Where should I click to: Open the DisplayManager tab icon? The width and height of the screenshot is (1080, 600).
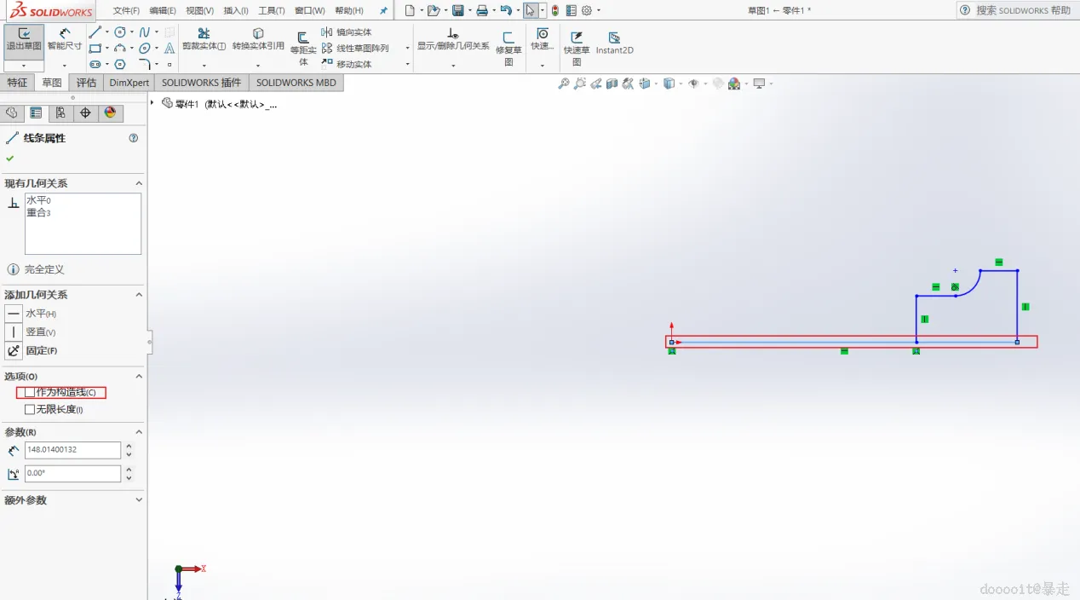[110, 112]
